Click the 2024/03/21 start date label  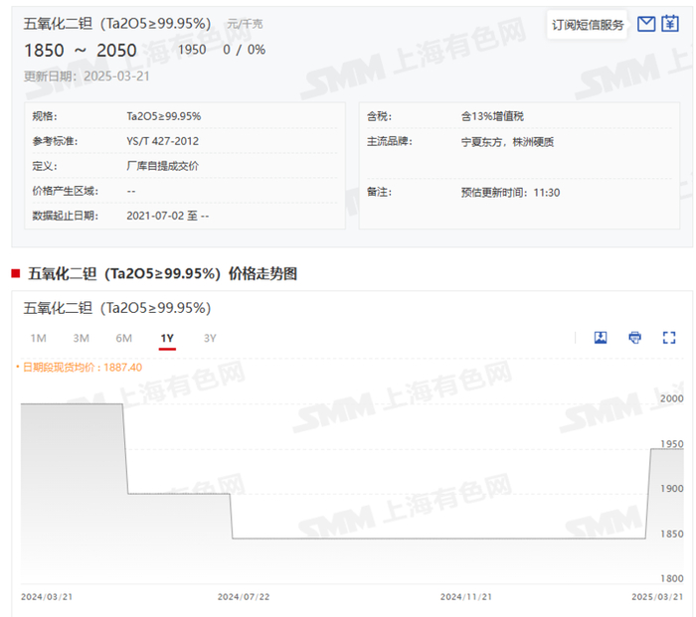(47, 597)
